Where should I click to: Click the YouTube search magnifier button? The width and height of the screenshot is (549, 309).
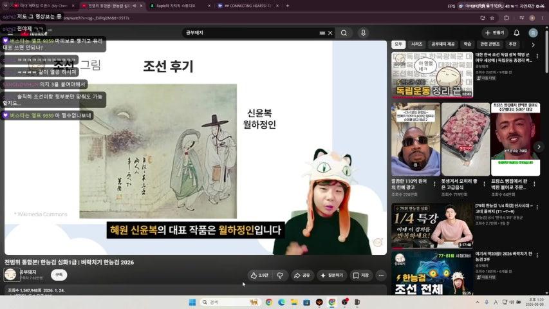pos(344,33)
